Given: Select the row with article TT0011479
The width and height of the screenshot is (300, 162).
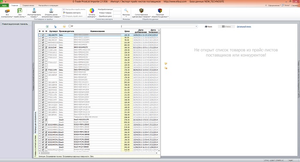Looking at the screenshot, I should pos(98,70).
